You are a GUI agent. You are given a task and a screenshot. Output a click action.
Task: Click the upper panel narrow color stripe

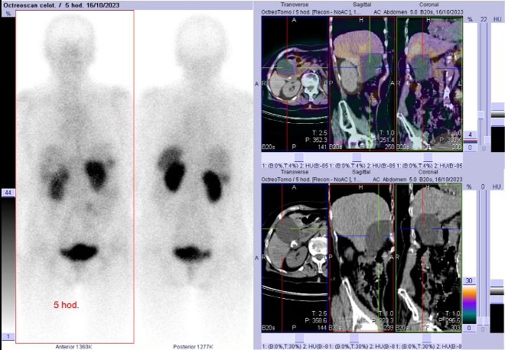[x=471, y=141]
